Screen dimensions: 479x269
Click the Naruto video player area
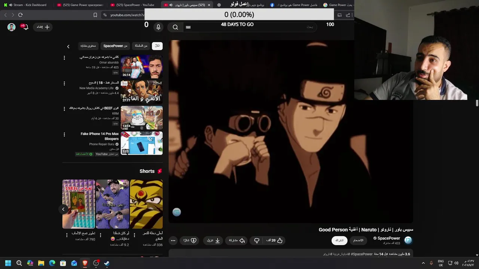(291, 131)
